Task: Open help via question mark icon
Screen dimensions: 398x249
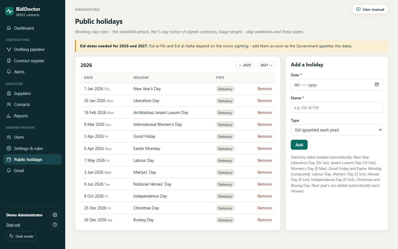Action: tap(55, 224)
